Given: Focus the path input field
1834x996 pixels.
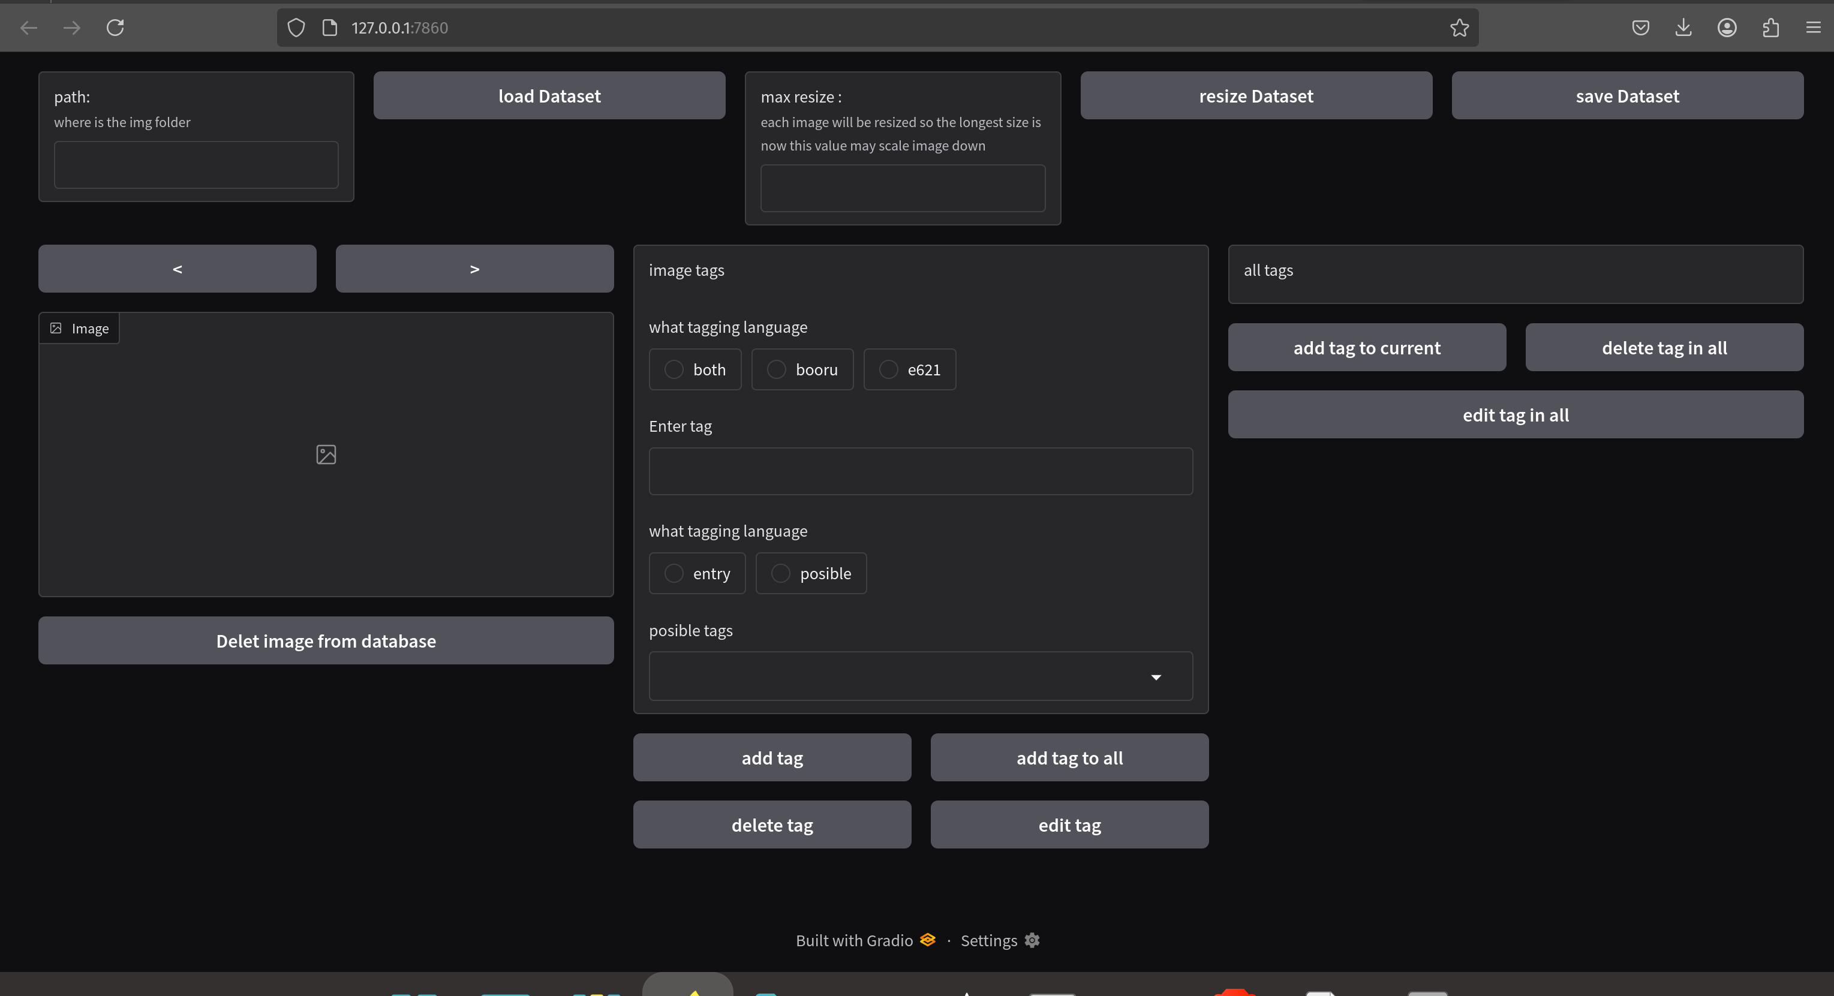Looking at the screenshot, I should click(x=196, y=164).
